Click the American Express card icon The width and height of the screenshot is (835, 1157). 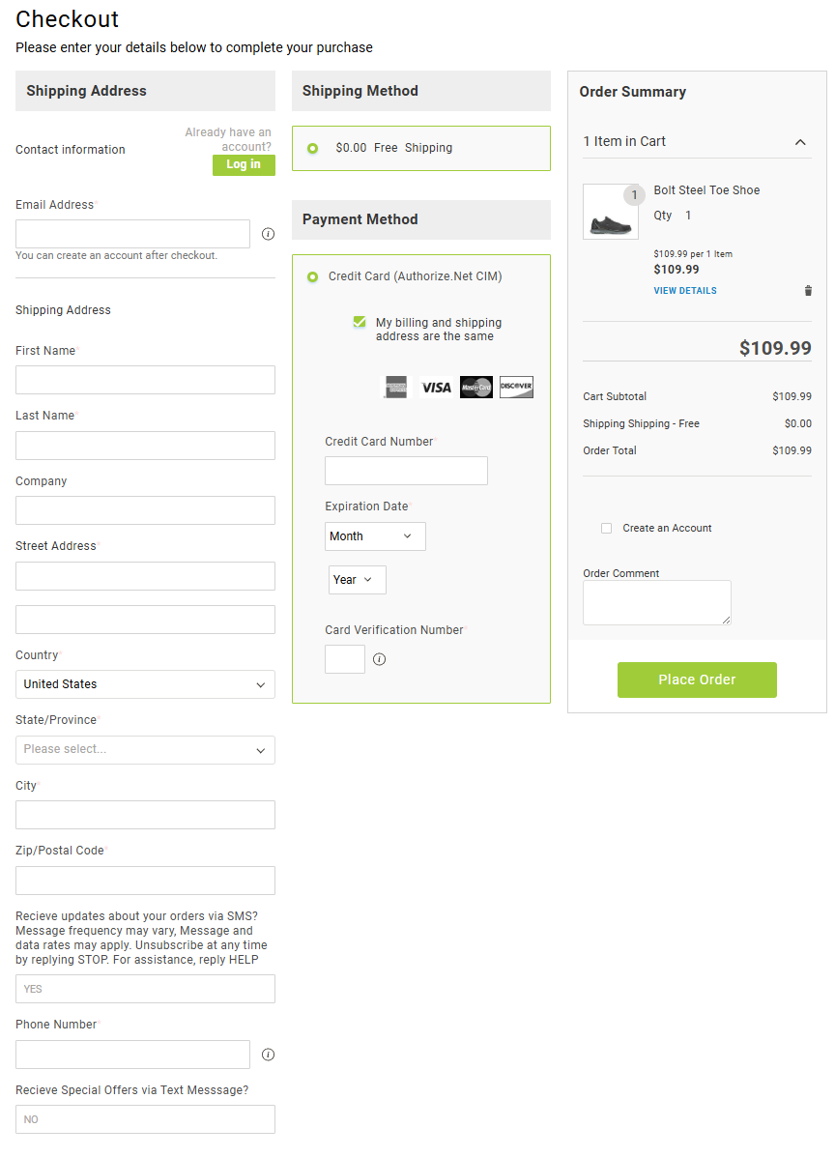tap(395, 388)
